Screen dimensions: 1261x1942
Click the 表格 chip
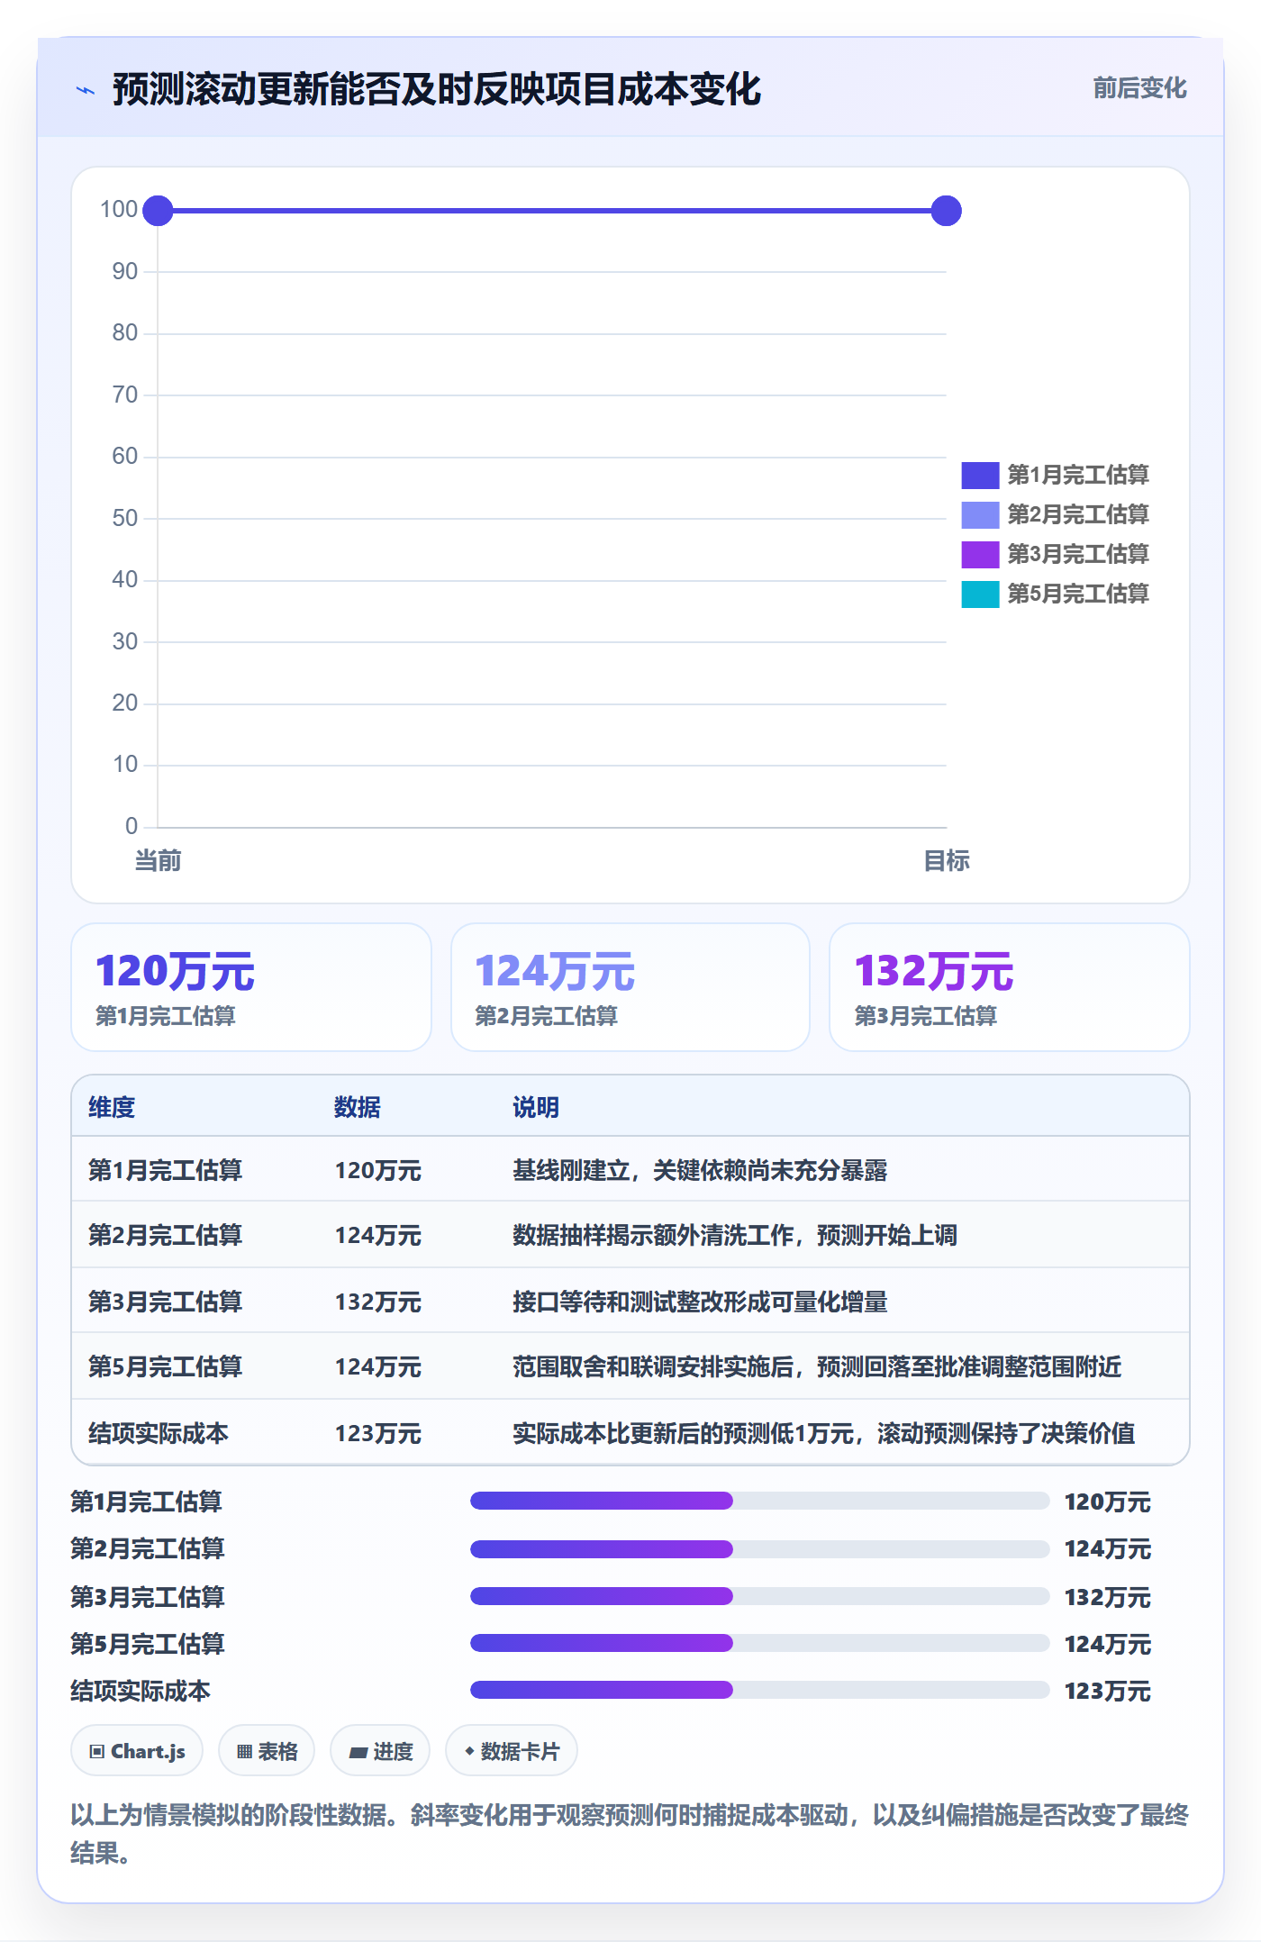click(267, 1751)
